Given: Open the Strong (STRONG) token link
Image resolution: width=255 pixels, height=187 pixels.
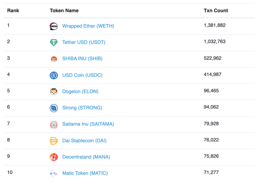Looking at the screenshot, I should tap(82, 108).
